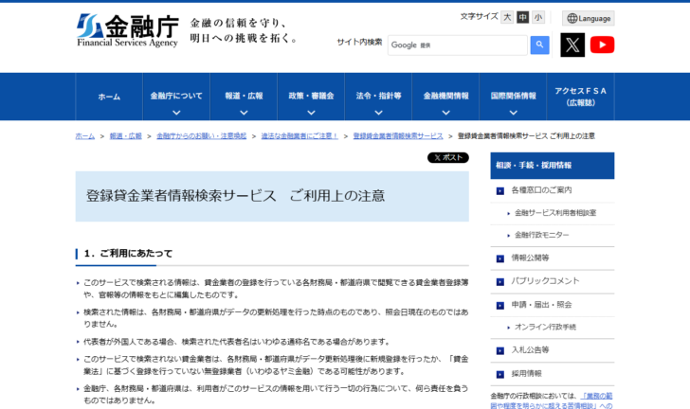Image resolution: width=690 pixels, height=409 pixels.
Task: Click square arrow icon beside パブリックコメント
Action: [499, 282]
